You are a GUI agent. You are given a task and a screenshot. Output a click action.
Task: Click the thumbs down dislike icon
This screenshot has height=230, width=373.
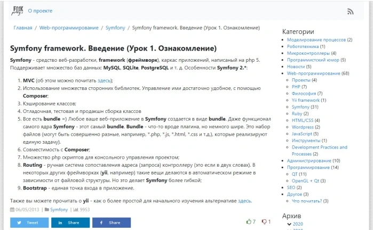(x=264, y=221)
